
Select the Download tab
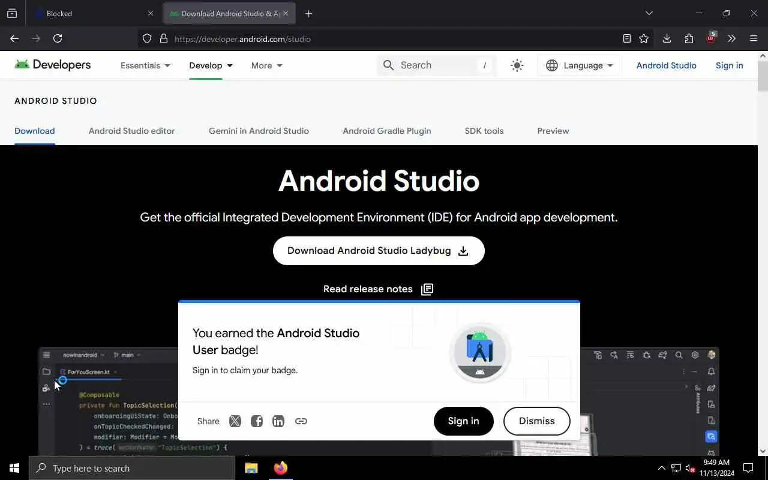point(35,131)
